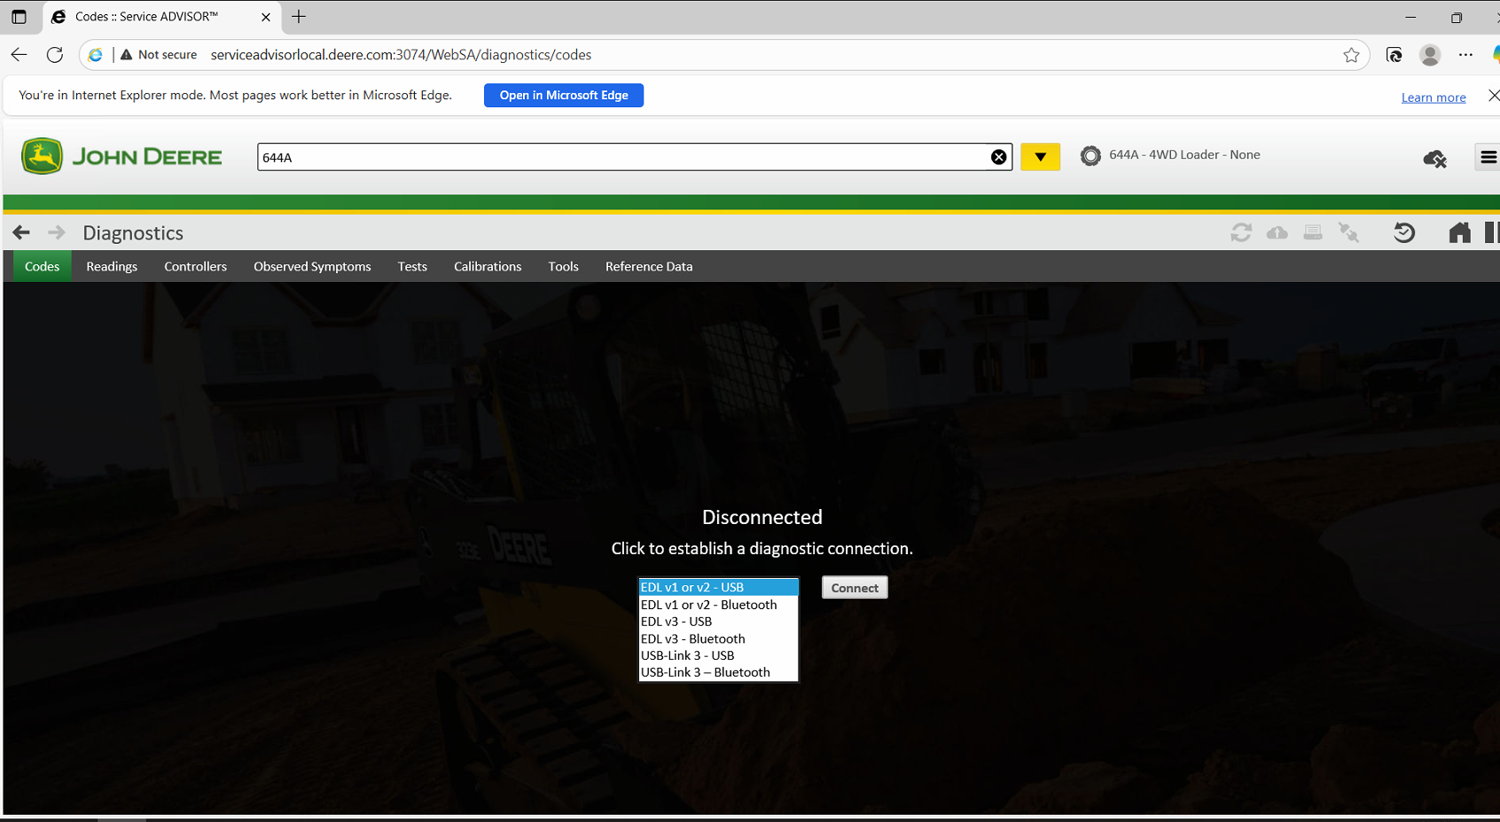
Task: Open the Calibrations tab
Action: [x=487, y=266]
